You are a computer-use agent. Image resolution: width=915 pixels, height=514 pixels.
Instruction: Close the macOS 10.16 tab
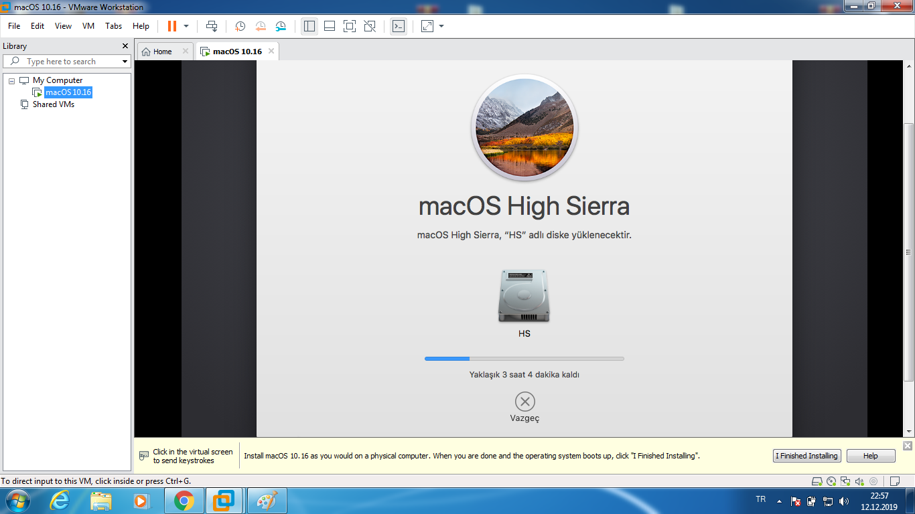271,52
